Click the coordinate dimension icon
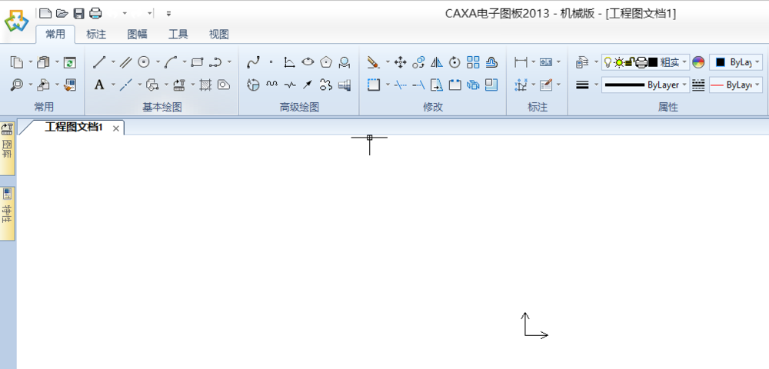This screenshot has width=769, height=369. (521, 85)
